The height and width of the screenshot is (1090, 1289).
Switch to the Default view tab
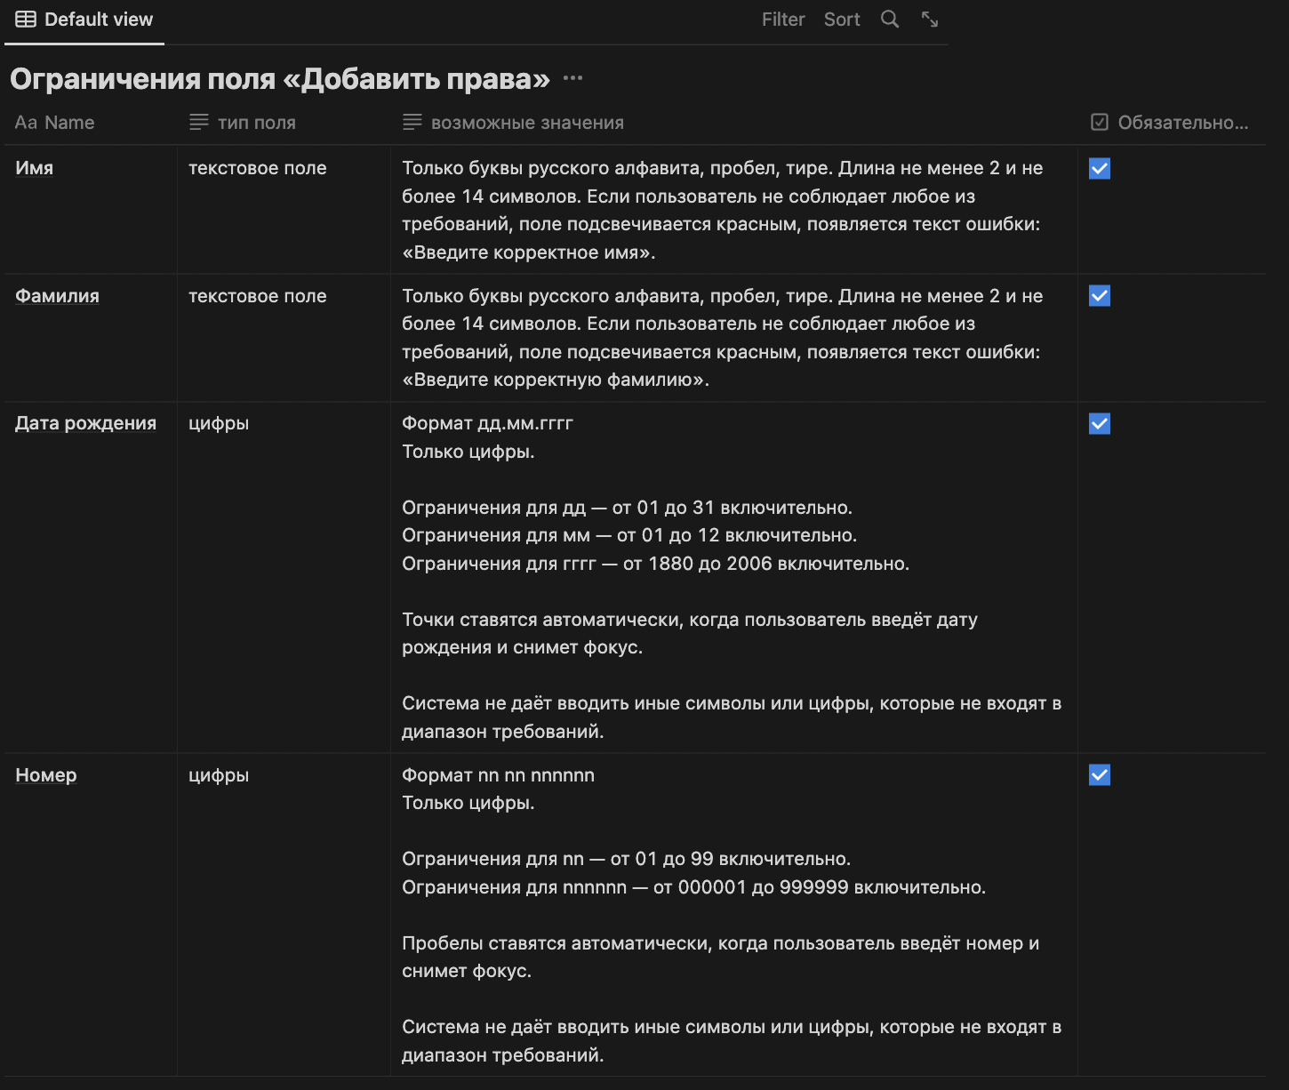pos(84,19)
